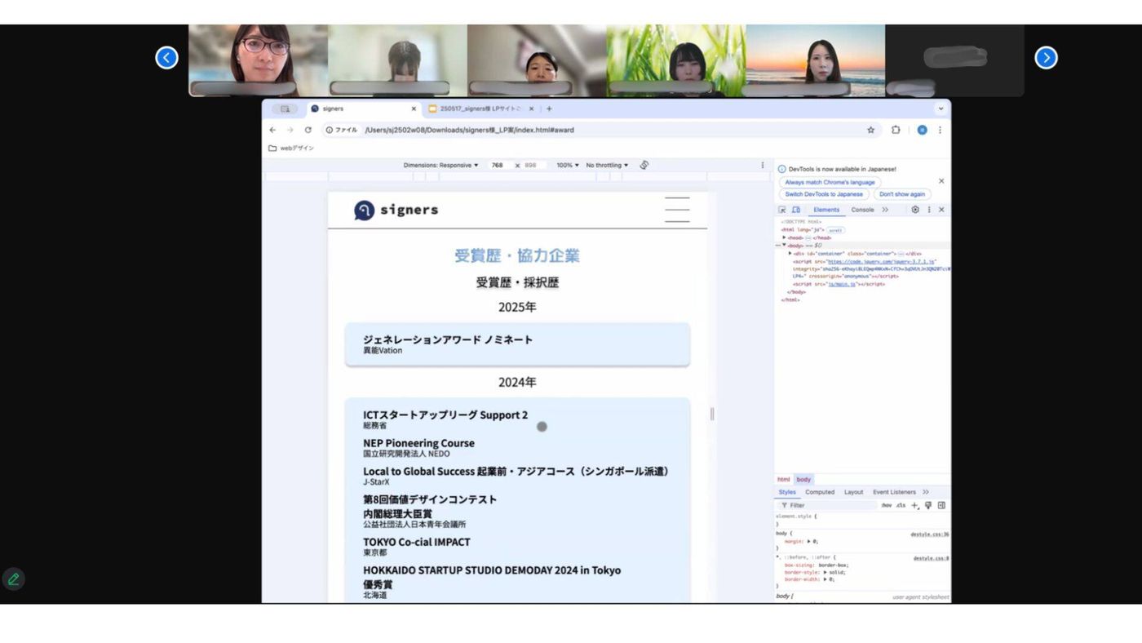
Task: Open the webデザイン bookmarks folder
Action: click(x=291, y=149)
